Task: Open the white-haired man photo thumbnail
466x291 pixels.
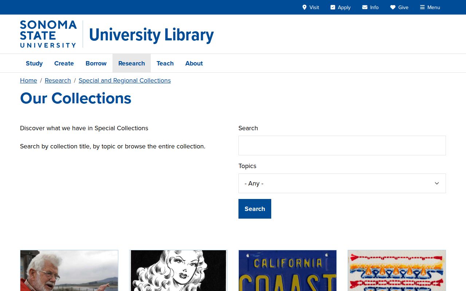Action: 69,270
